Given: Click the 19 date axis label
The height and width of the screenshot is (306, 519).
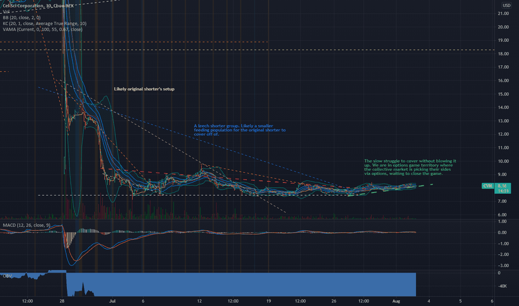Looking at the screenshot, I should pyautogui.click(x=268, y=301).
